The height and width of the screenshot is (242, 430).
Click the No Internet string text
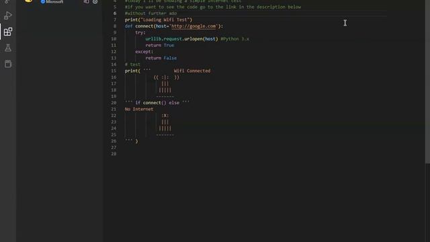click(x=139, y=109)
